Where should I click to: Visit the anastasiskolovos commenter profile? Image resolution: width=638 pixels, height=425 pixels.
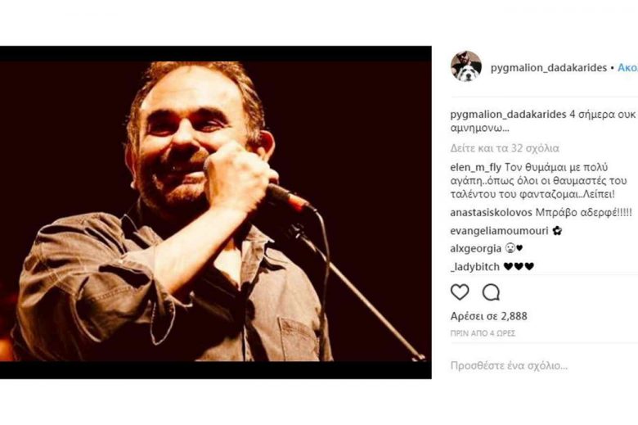pos(491,212)
